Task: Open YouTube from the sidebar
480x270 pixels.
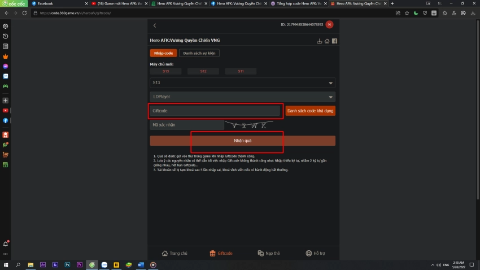Action: click(6, 111)
